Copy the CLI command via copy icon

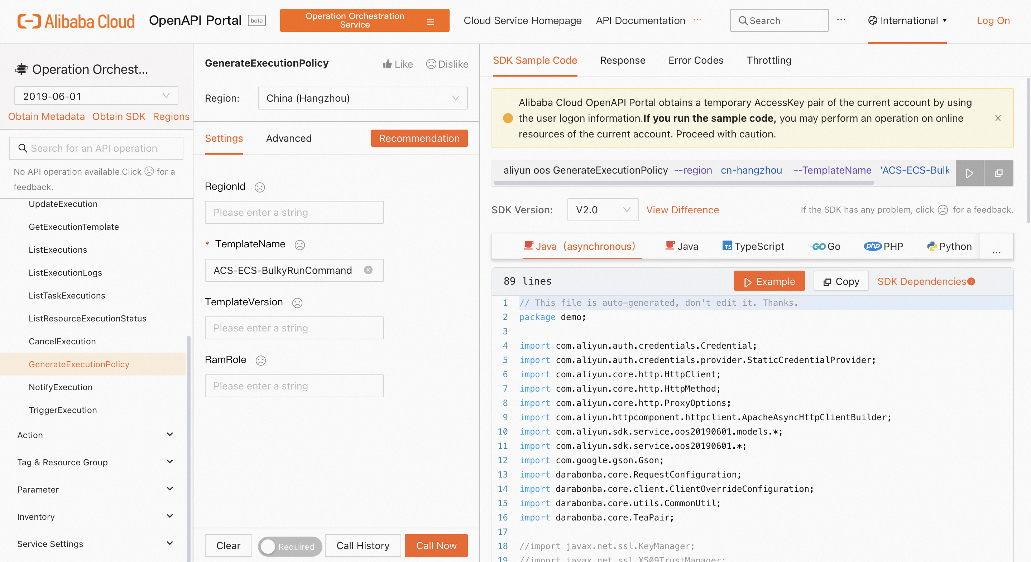pyautogui.click(x=999, y=173)
